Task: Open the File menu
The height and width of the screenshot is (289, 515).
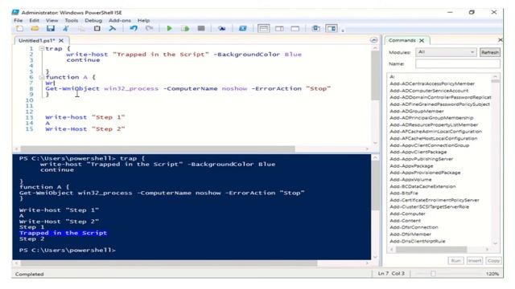Action: tap(18, 20)
